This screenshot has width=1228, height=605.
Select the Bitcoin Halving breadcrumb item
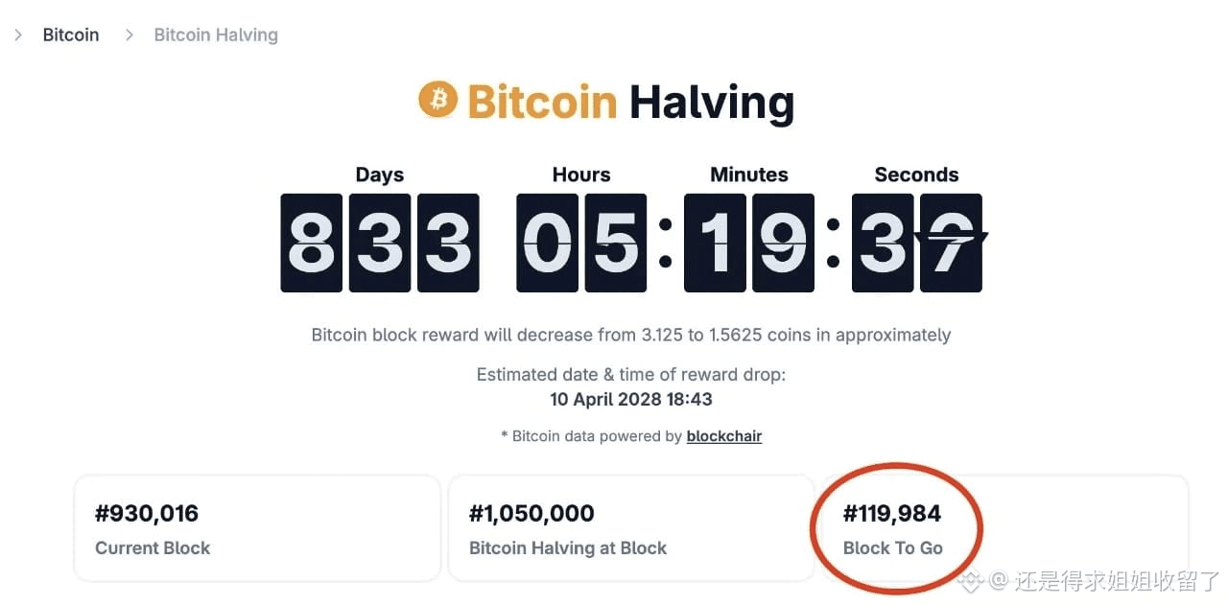point(216,35)
